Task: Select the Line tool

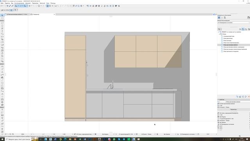Action: (x=2, y=80)
